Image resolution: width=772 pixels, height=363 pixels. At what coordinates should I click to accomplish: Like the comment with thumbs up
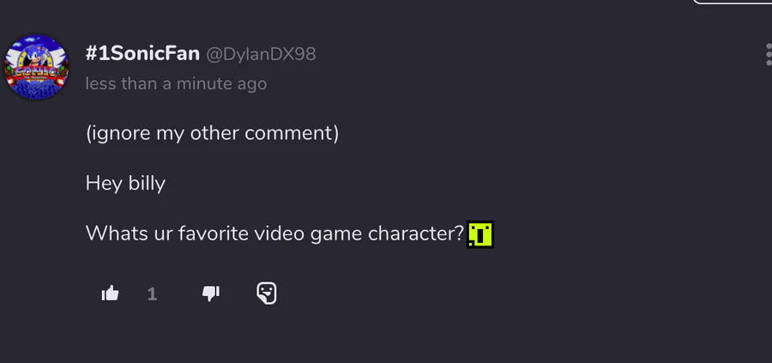(x=110, y=293)
